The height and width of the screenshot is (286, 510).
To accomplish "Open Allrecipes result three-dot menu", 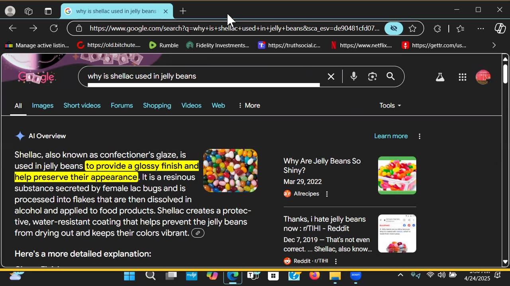I will pyautogui.click(x=327, y=194).
